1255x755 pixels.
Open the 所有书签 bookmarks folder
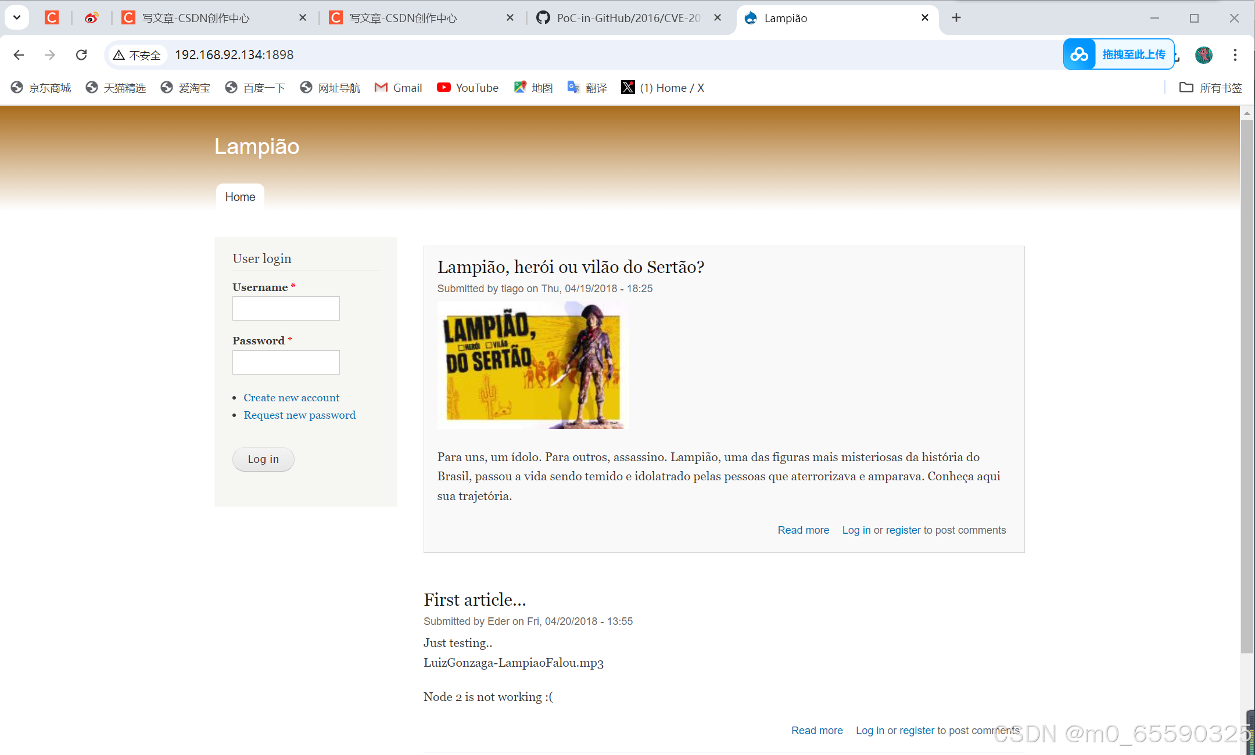click(x=1211, y=88)
